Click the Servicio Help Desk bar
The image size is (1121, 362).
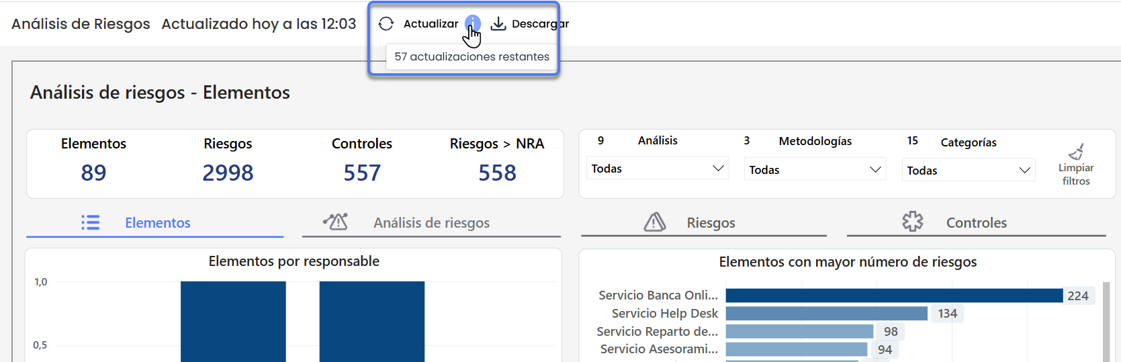coord(826,314)
